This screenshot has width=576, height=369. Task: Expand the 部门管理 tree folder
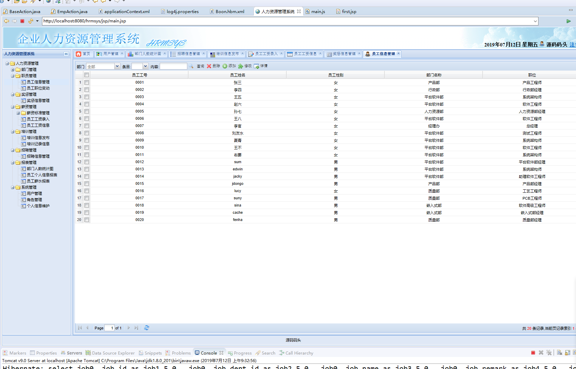(13, 70)
